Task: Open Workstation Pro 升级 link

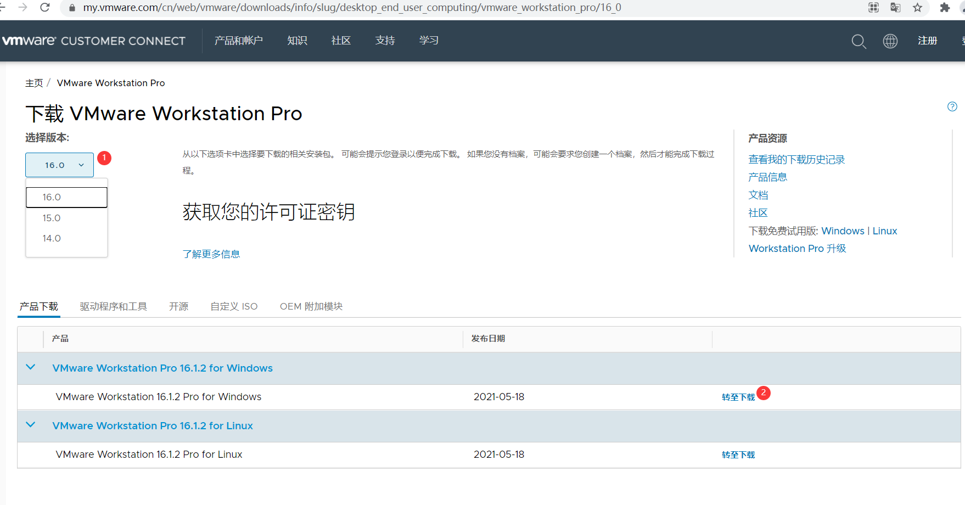Action: click(798, 249)
